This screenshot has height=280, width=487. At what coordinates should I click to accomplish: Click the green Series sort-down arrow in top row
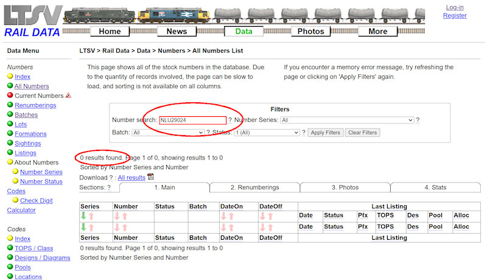pos(83,215)
